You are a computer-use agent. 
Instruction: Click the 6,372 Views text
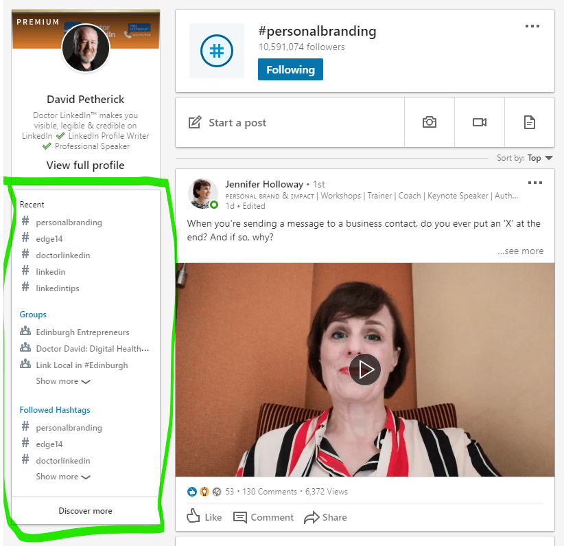(x=326, y=492)
